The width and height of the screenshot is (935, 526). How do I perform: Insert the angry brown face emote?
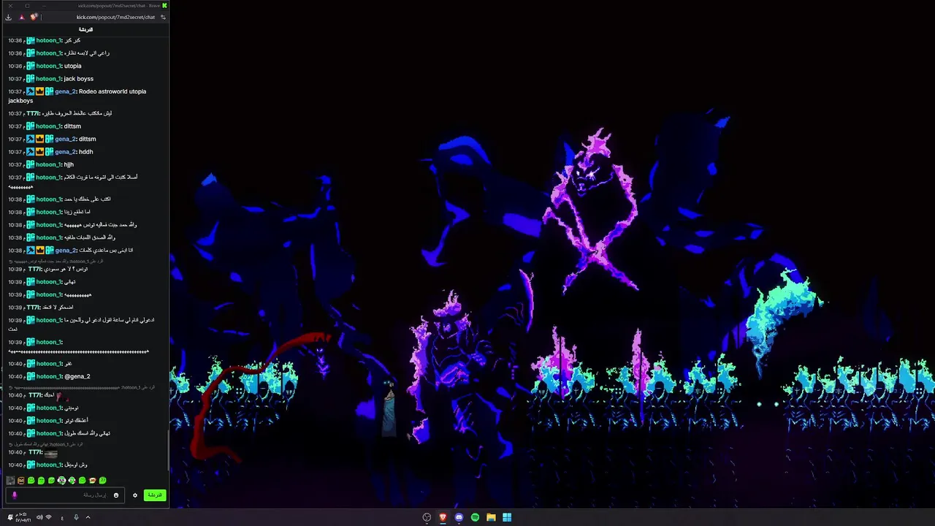coord(20,481)
